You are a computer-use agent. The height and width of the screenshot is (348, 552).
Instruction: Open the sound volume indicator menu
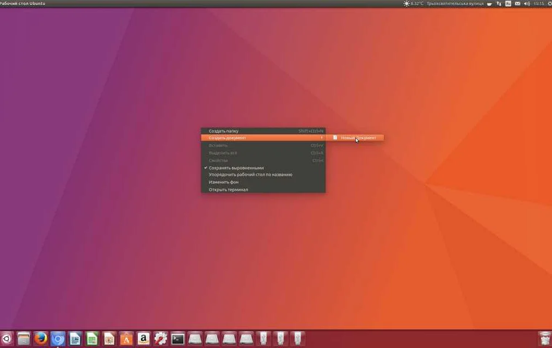tap(526, 4)
